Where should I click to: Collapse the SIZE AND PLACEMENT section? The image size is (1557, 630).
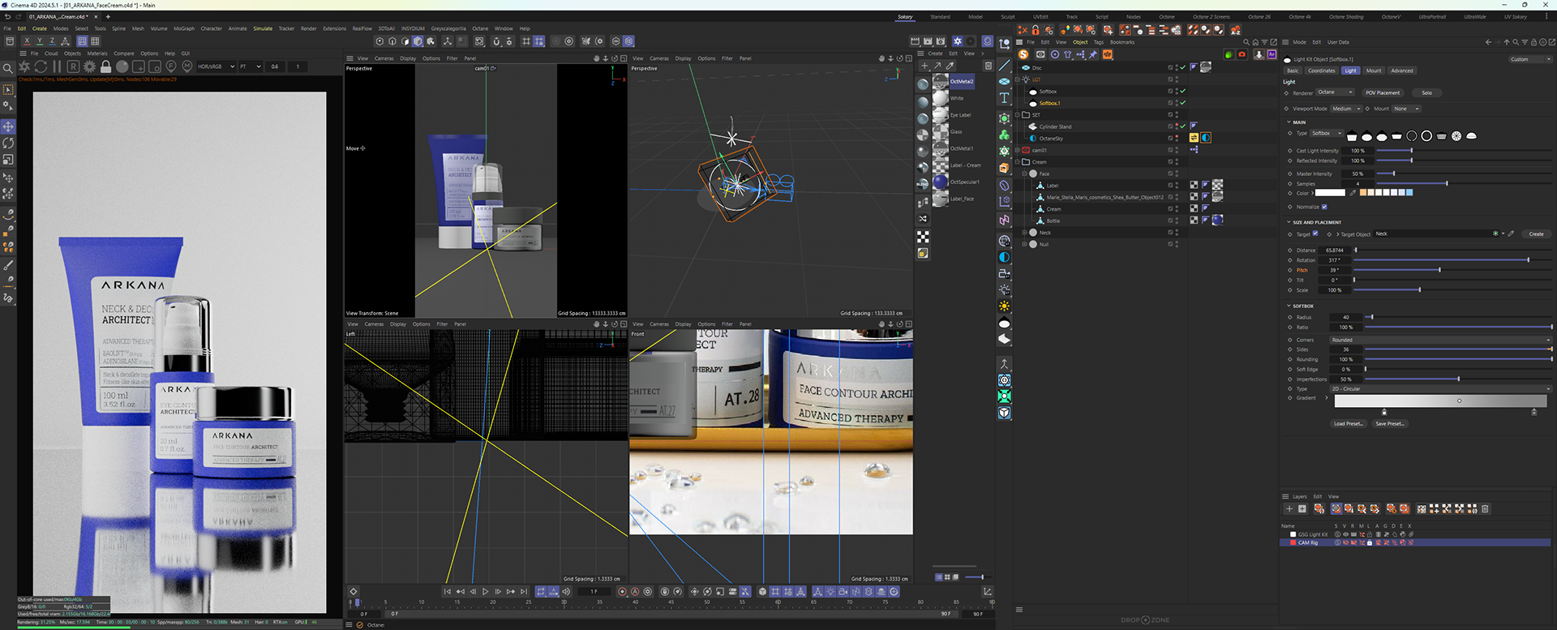coord(1289,222)
